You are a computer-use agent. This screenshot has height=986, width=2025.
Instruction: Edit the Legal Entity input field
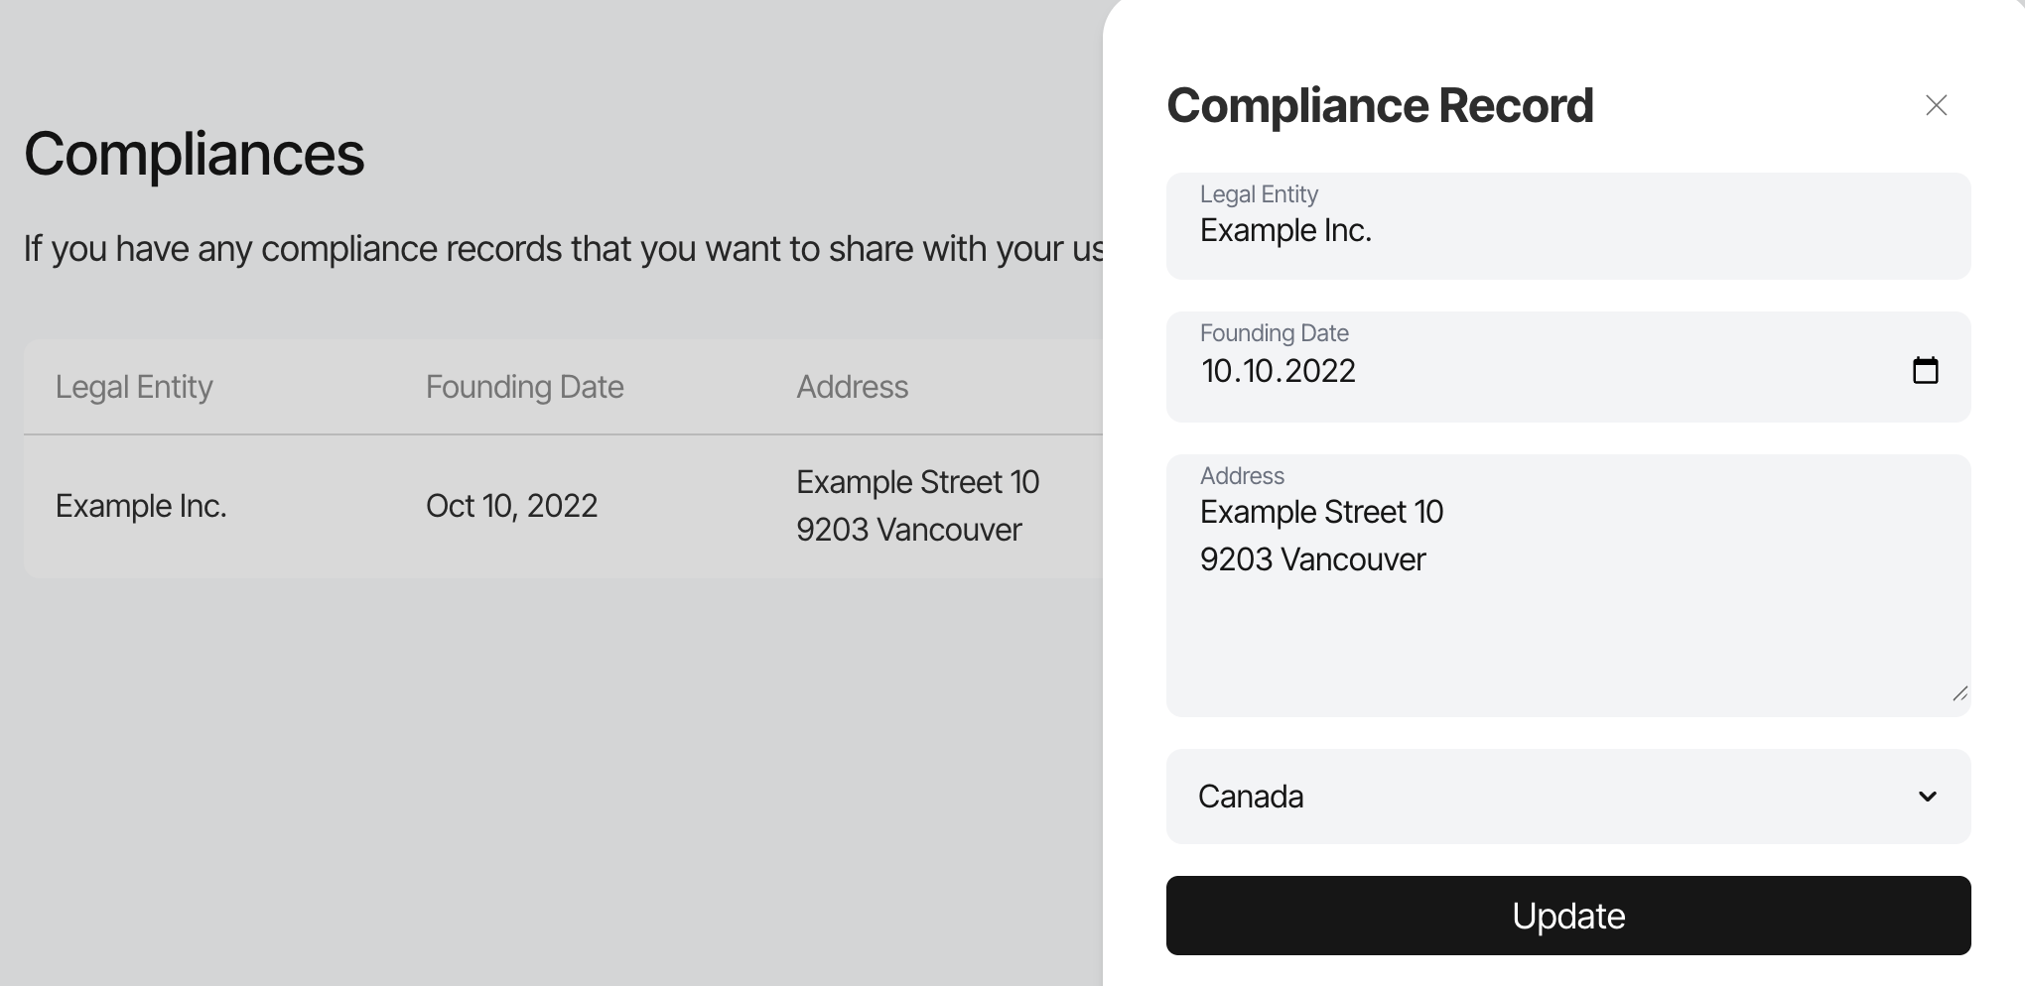click(1568, 226)
